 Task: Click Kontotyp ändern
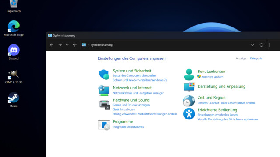(212, 77)
